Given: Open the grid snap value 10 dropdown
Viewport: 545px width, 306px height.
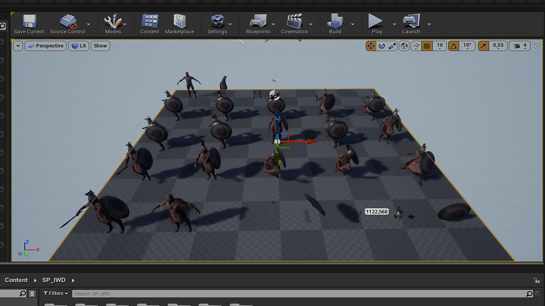Looking at the screenshot, I should point(440,46).
